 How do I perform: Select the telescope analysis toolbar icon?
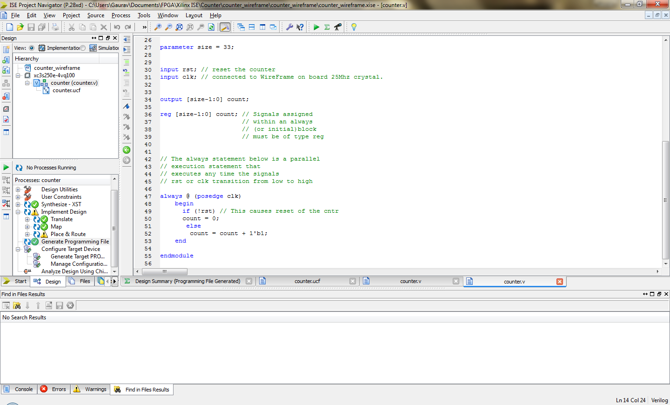click(337, 27)
